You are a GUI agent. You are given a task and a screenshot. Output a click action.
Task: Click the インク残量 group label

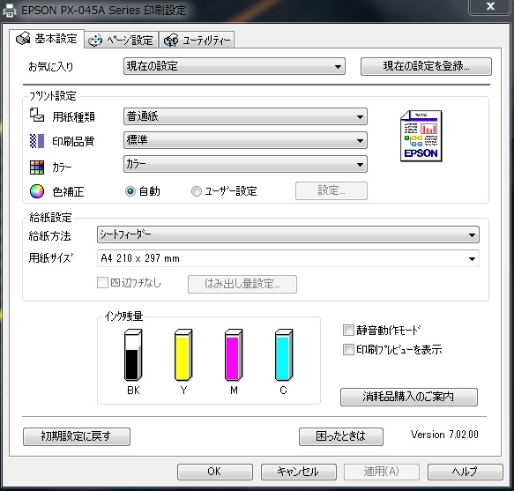point(123,316)
